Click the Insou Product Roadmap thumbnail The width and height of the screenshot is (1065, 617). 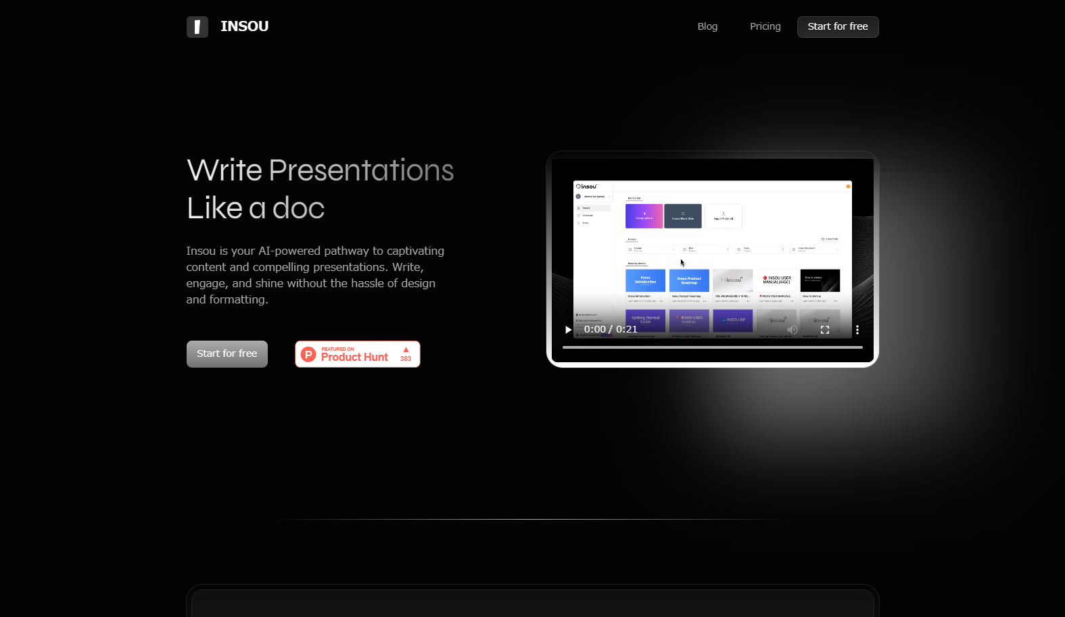689,280
